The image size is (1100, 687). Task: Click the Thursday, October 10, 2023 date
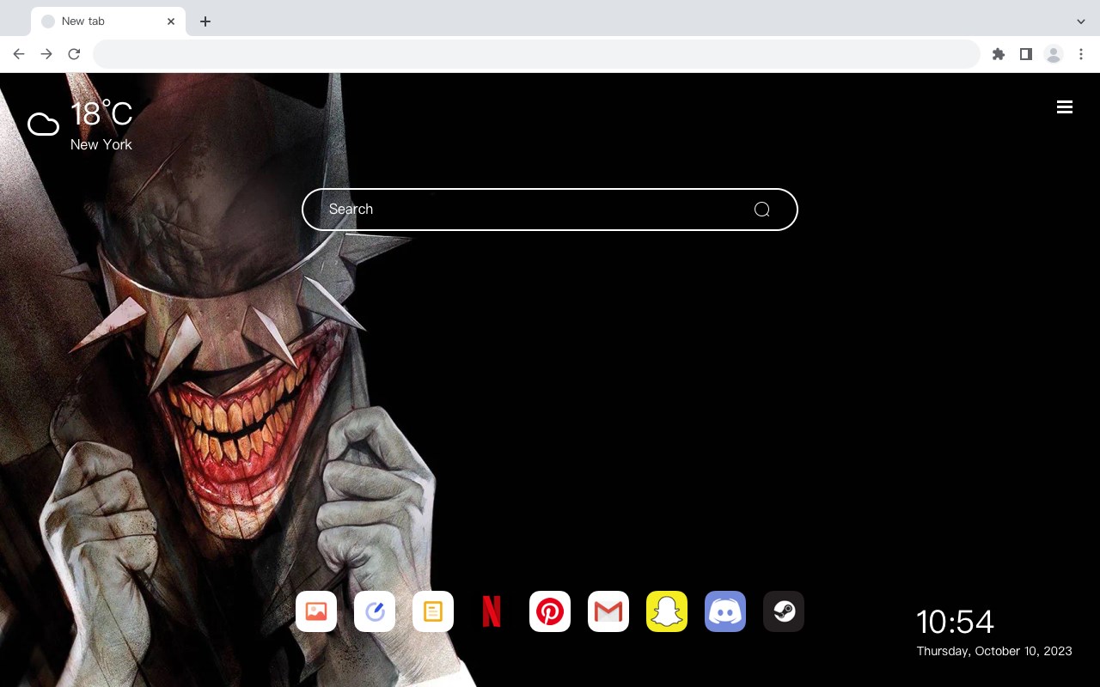(x=994, y=651)
